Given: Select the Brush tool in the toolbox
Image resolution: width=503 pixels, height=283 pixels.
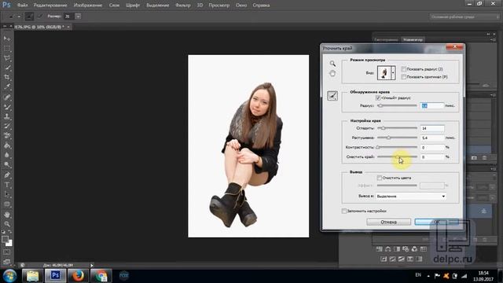Looking at the screenshot, I should coord(7,107).
